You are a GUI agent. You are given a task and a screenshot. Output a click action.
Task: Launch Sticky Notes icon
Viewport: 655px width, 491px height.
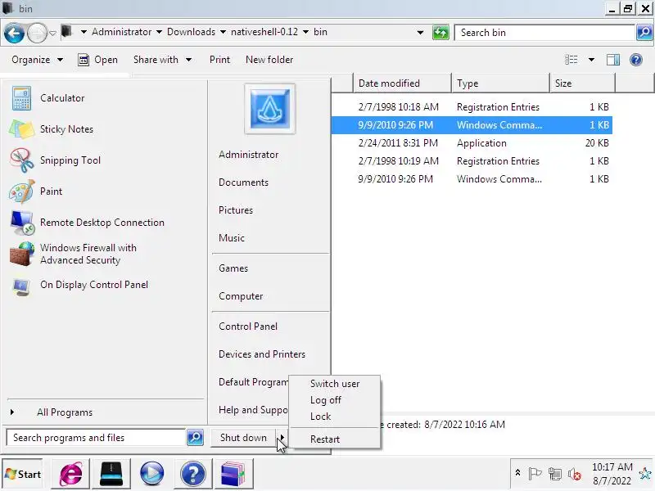click(21, 129)
